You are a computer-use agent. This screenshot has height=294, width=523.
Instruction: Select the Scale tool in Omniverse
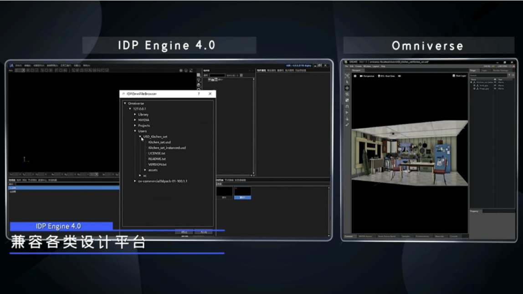pos(347,100)
